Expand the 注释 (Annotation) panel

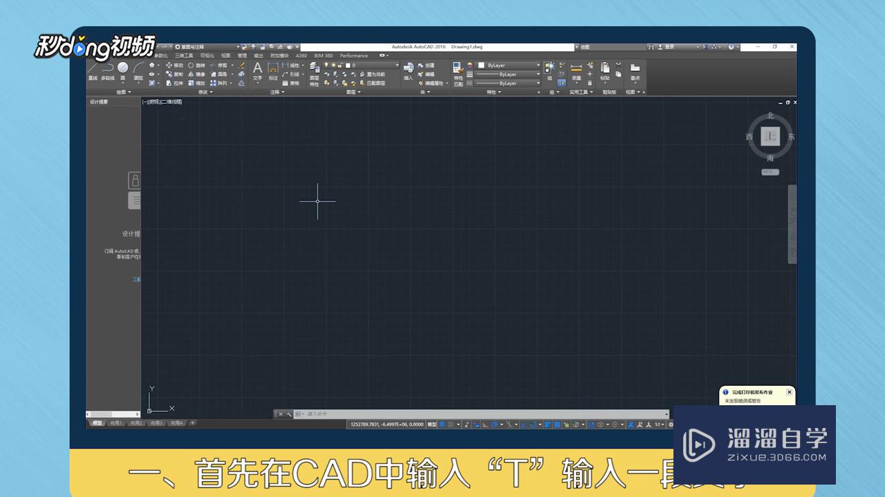pos(277,92)
